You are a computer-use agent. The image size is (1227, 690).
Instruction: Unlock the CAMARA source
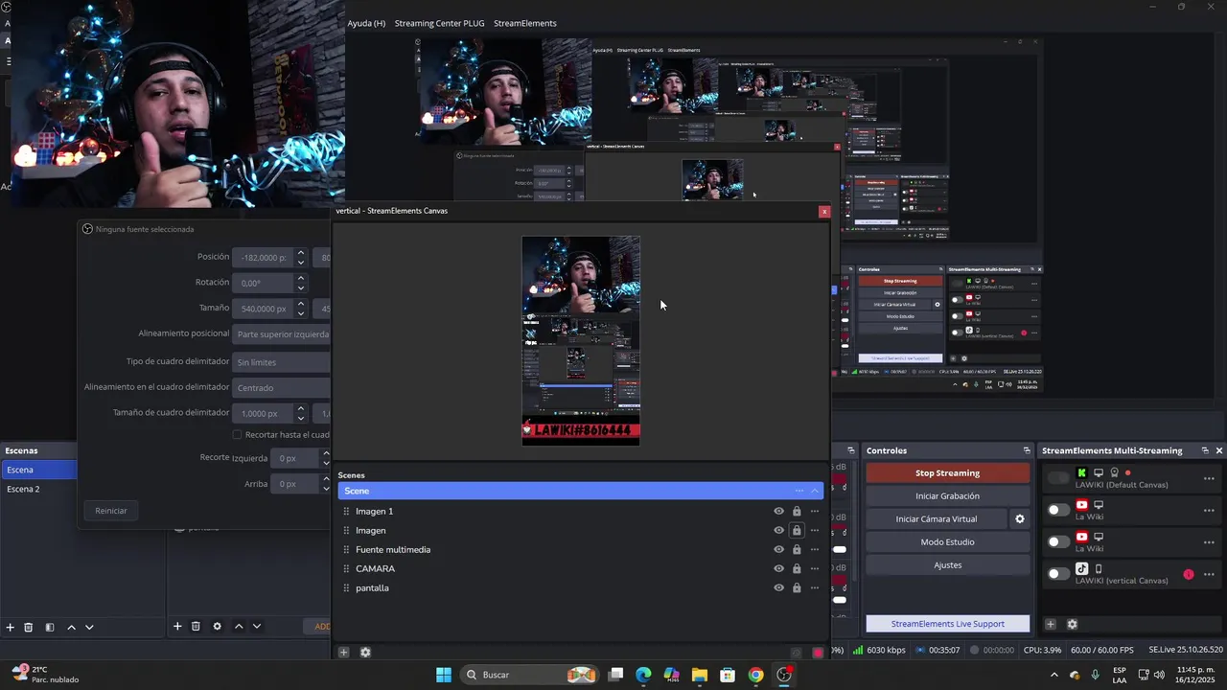pyautogui.click(x=797, y=568)
